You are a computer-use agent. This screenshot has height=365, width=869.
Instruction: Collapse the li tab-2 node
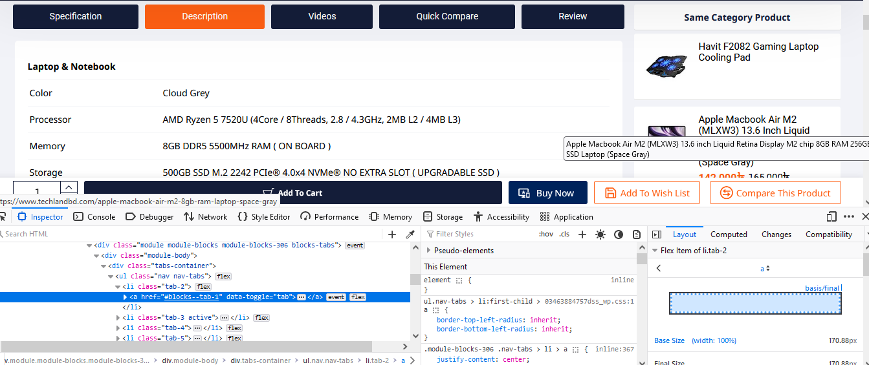pos(118,287)
